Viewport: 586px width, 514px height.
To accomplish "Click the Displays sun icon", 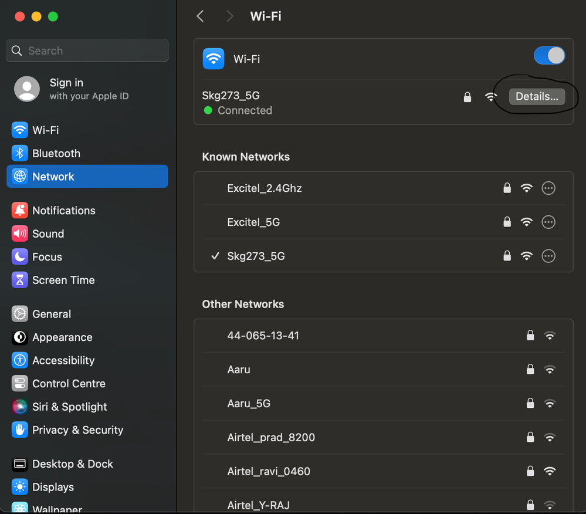I will click(x=20, y=487).
